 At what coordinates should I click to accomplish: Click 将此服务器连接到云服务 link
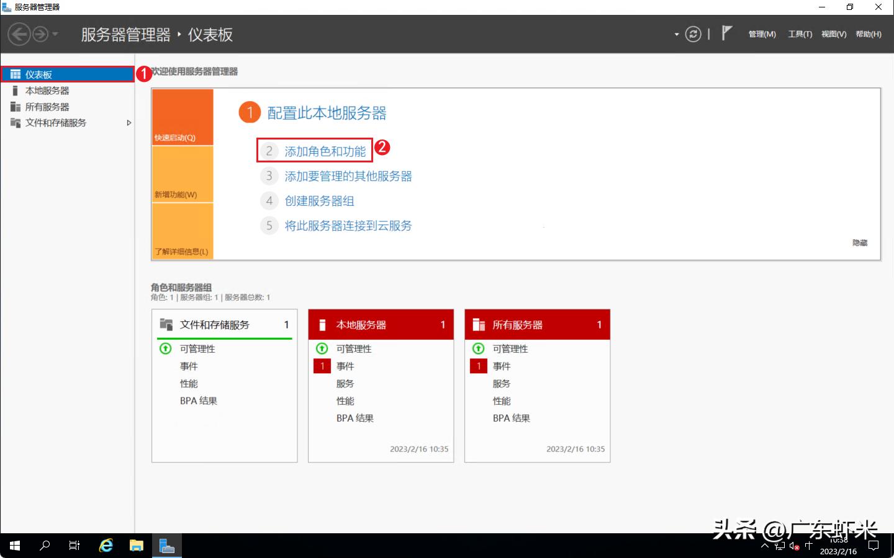pos(348,226)
